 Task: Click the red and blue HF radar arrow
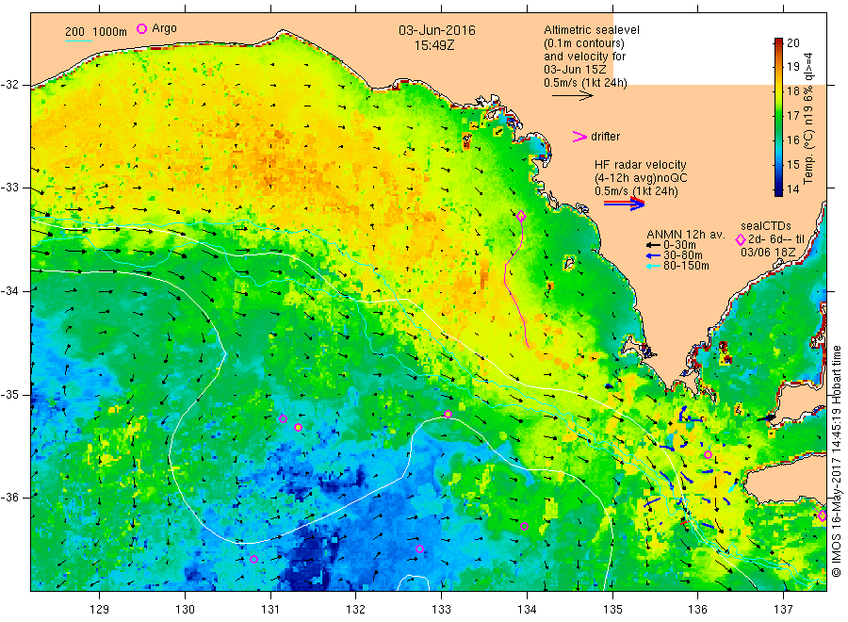pos(625,204)
